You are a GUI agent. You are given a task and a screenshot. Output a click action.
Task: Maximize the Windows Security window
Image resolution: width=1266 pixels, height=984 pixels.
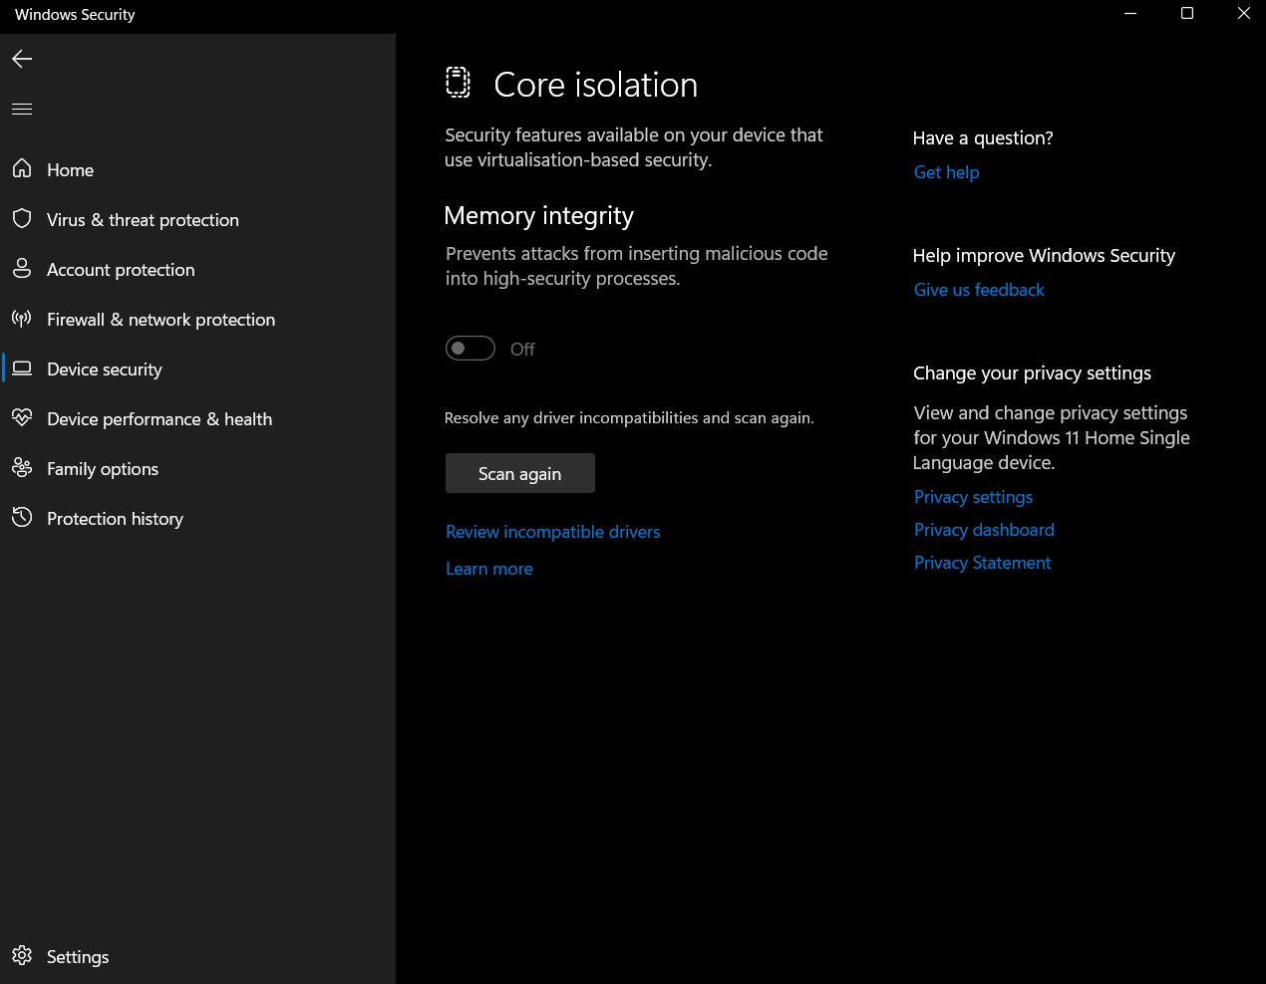(1187, 14)
